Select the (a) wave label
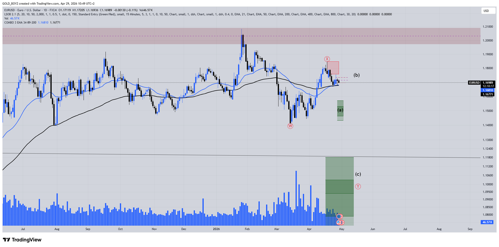The image size is (499, 247). (340, 110)
